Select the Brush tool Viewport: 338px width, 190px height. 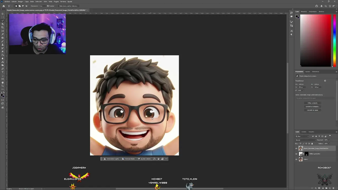(x=3, y=41)
